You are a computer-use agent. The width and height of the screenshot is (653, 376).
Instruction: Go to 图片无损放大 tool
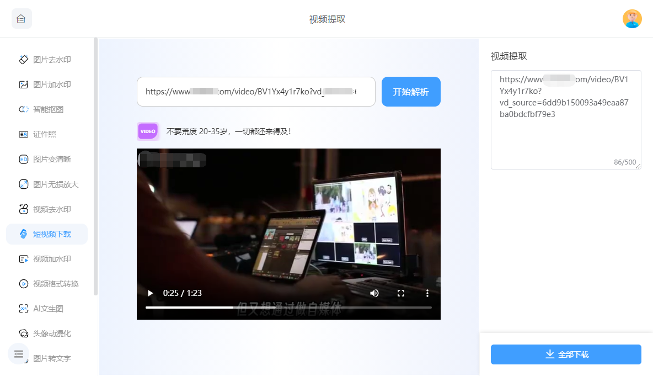(x=47, y=184)
